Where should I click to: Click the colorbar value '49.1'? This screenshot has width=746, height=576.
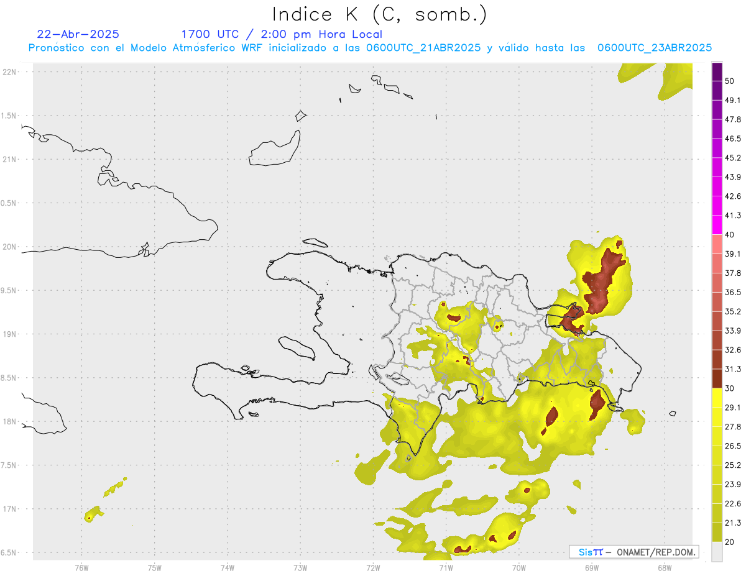pos(733,100)
